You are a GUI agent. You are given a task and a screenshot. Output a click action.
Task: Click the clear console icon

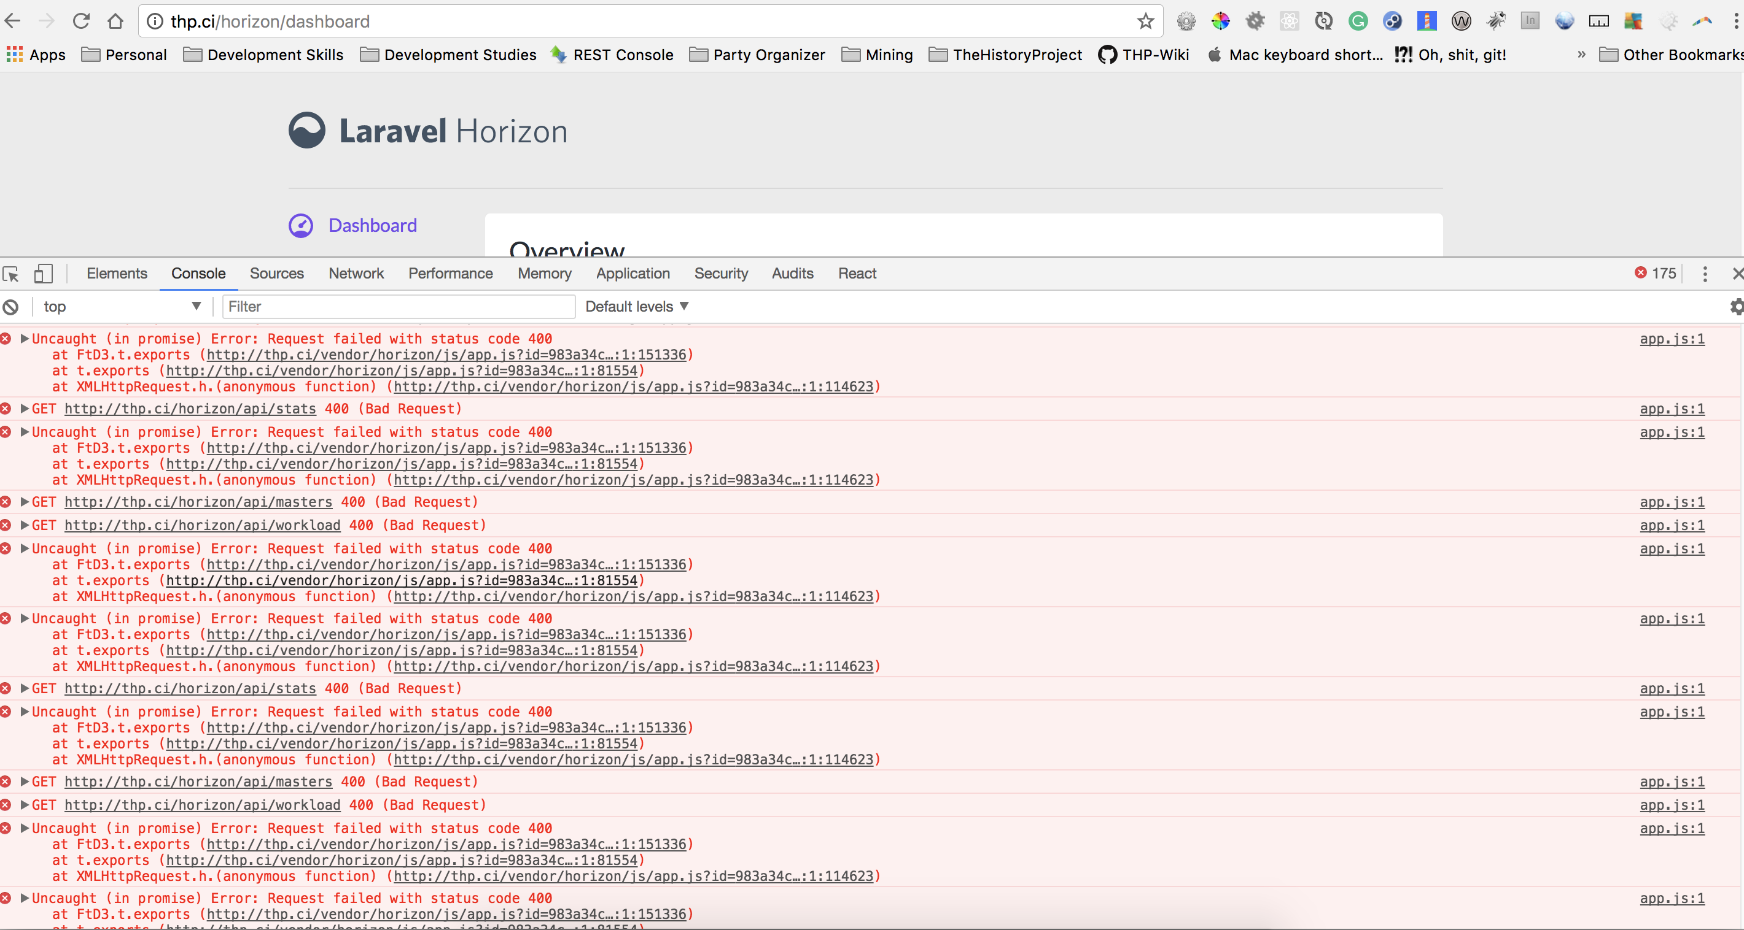pos(11,307)
